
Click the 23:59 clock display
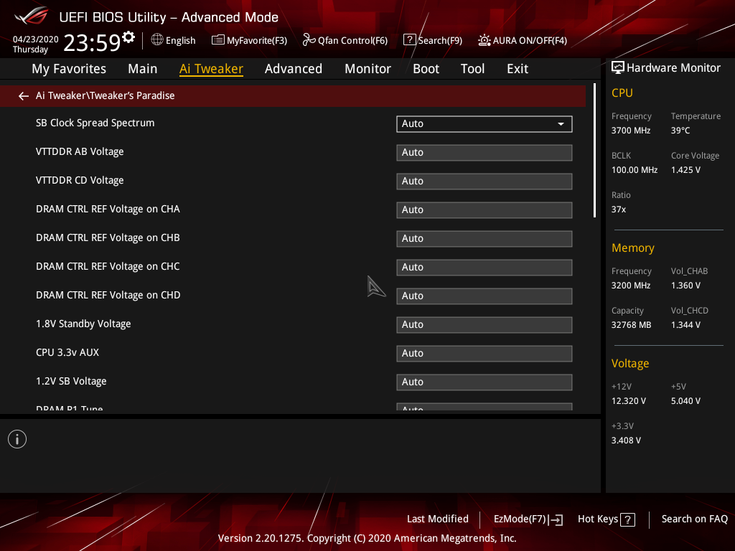point(93,42)
